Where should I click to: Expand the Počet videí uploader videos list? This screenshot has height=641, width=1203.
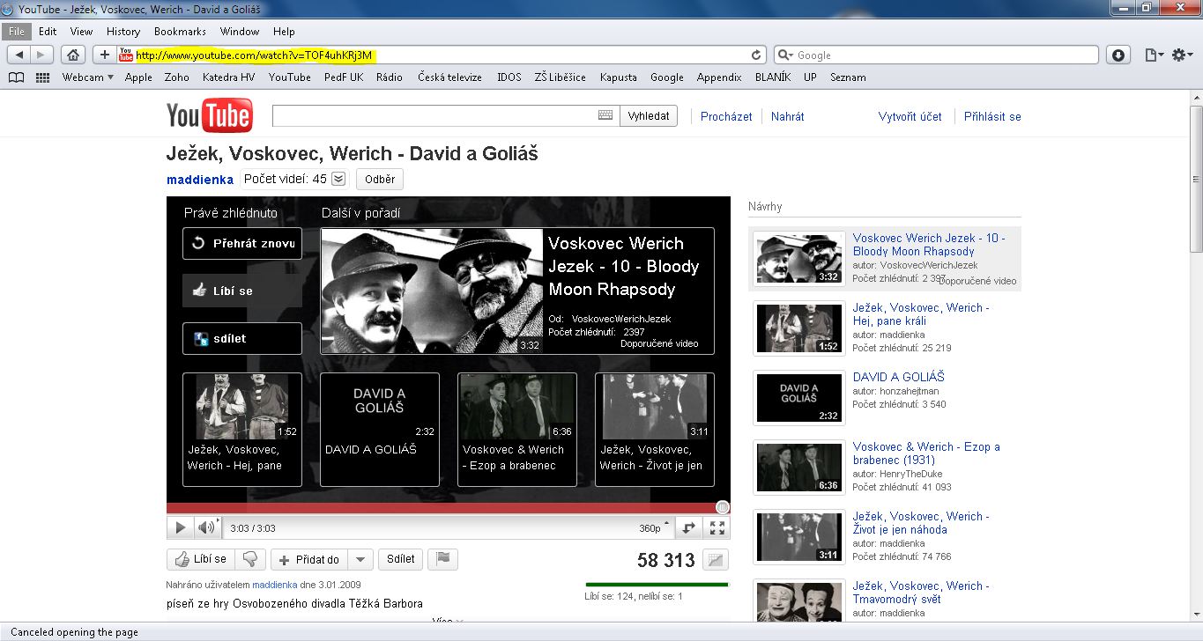(x=338, y=179)
